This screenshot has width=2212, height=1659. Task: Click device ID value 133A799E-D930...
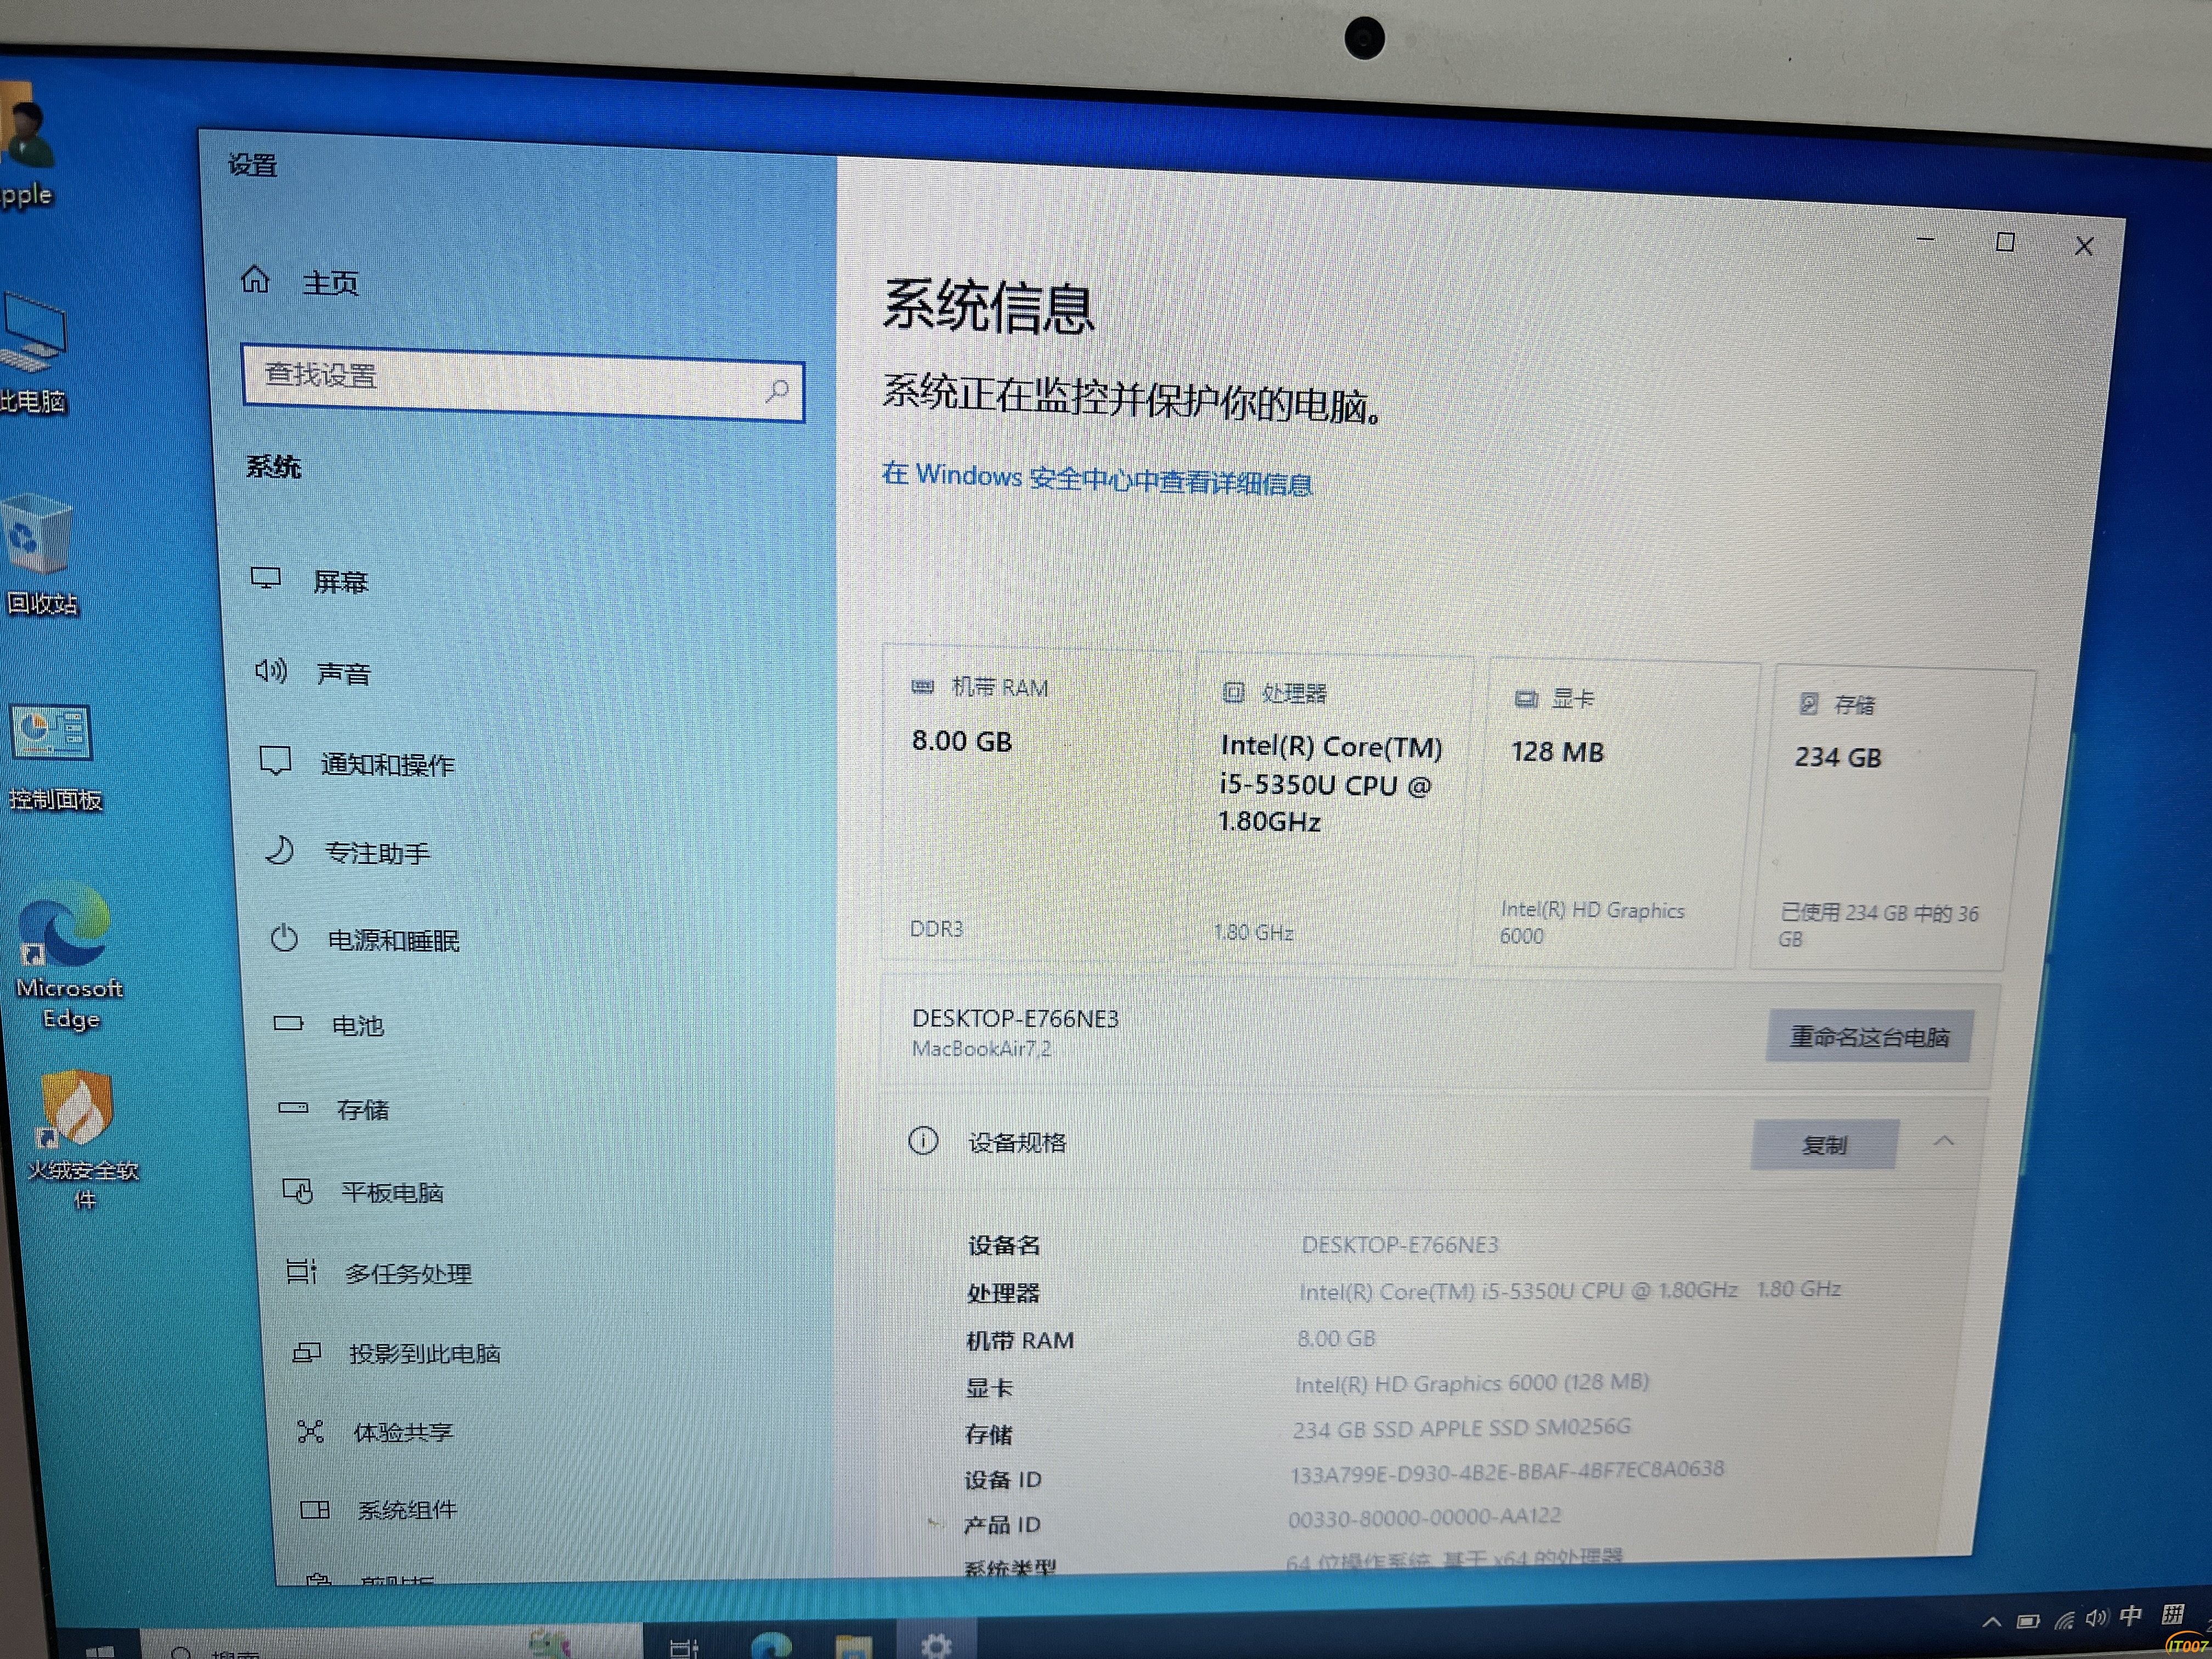[x=1507, y=1472]
